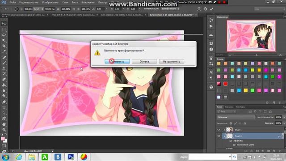This screenshot has width=286, height=161.
Task: Select the Custom Shape tool
Action: 4,118
